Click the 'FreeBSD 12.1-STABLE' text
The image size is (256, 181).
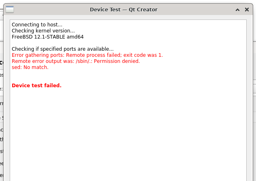[x=38, y=37]
